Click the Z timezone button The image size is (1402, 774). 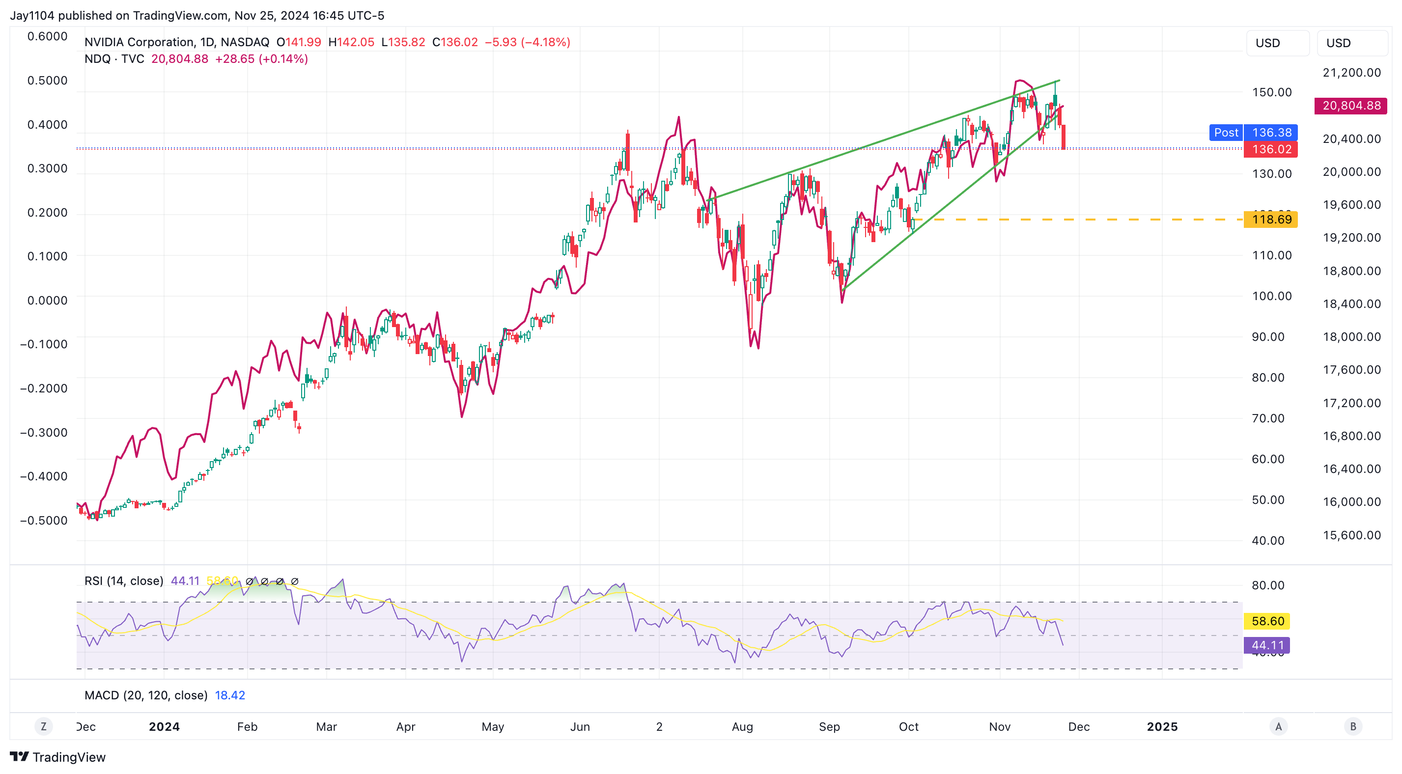click(44, 726)
